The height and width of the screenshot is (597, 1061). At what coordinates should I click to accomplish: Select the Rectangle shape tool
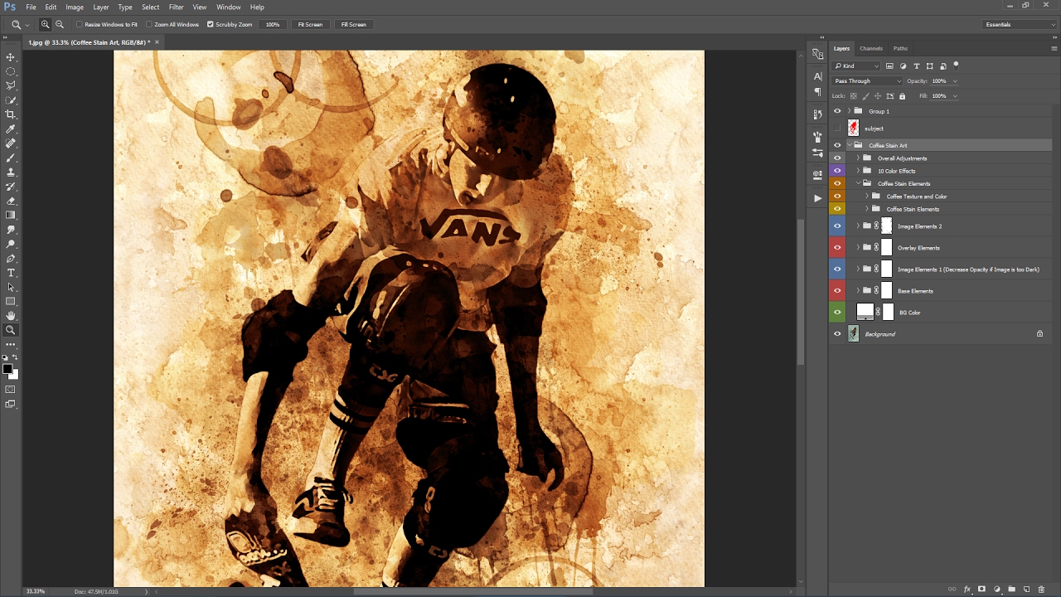(11, 302)
